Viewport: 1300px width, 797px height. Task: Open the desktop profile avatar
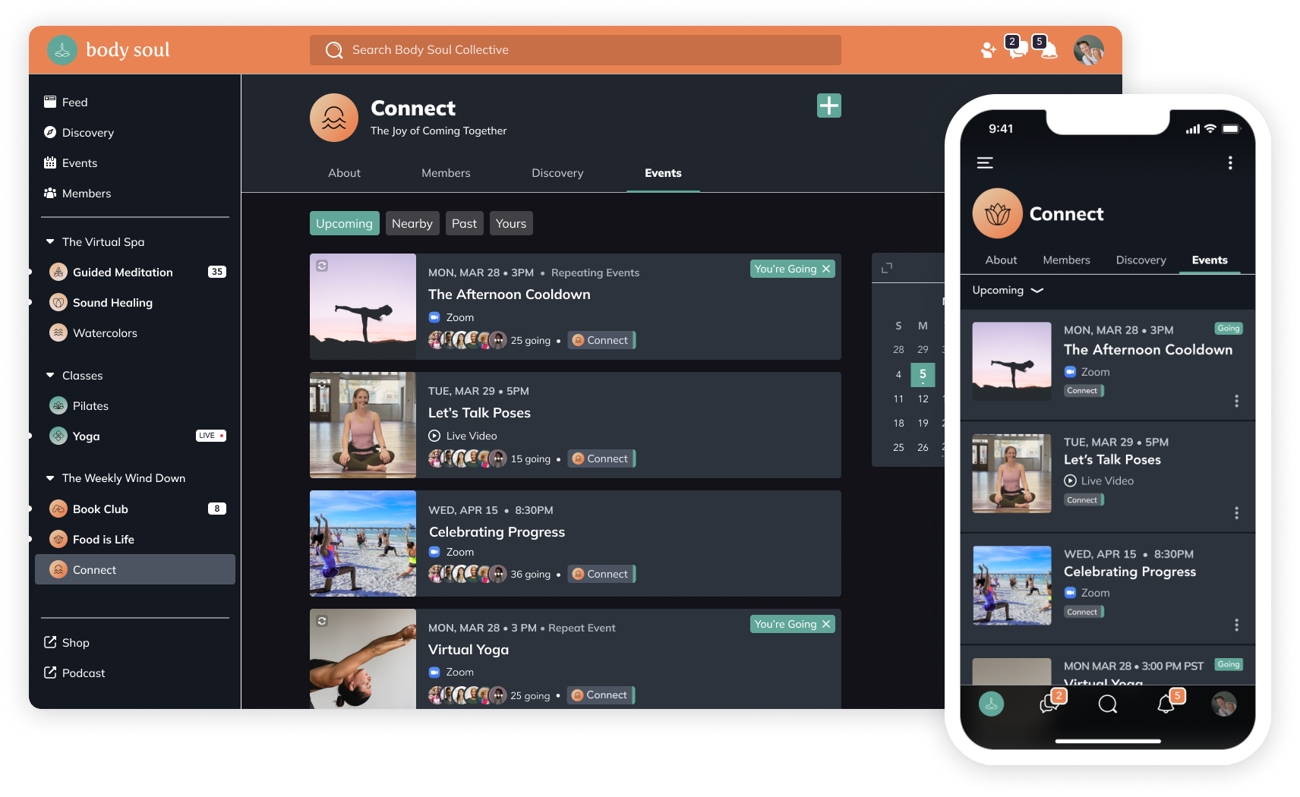1088,50
